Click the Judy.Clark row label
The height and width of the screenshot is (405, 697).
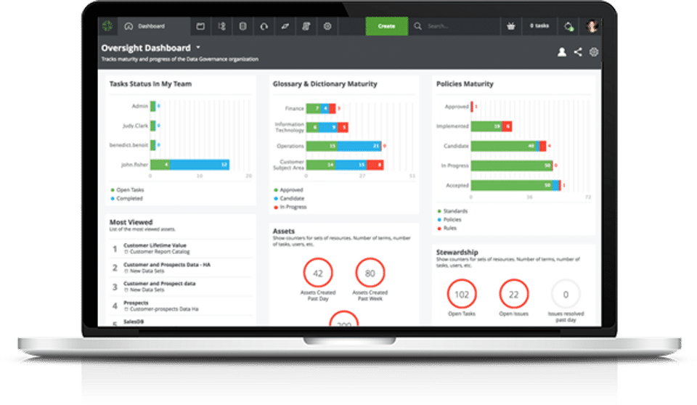135,126
